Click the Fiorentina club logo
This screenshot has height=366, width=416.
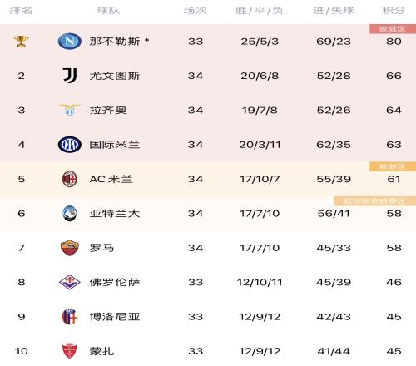[x=70, y=282]
